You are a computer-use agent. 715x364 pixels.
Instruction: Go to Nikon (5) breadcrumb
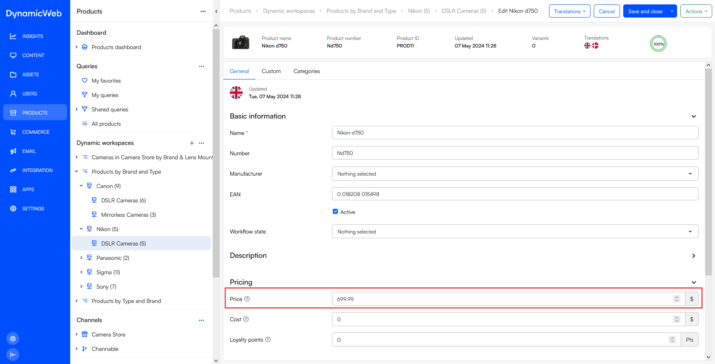(419, 11)
